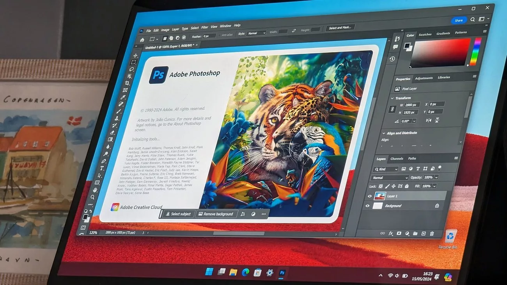Screen dimensions: 507x285
Task: Click the foreground color swatch in Color panel
Action: [x=407, y=46]
